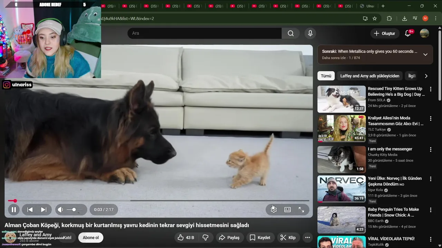442x248 pixels.
Task: Click the 0:03 / 2:17 time display
Action: (104, 209)
